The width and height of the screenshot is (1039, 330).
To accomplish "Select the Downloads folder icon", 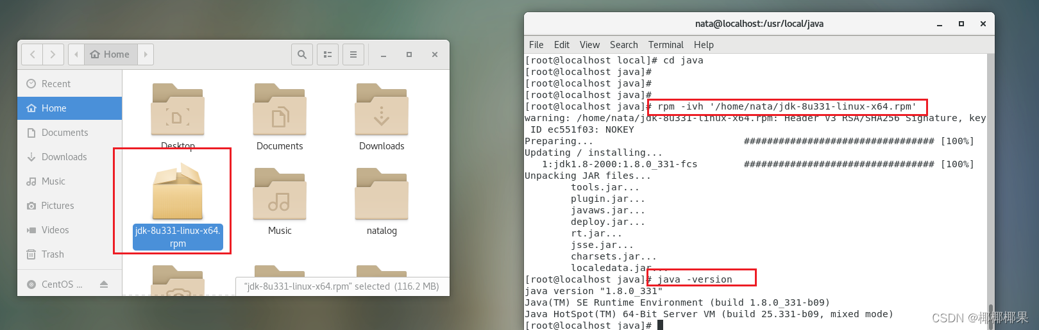I will click(x=382, y=109).
